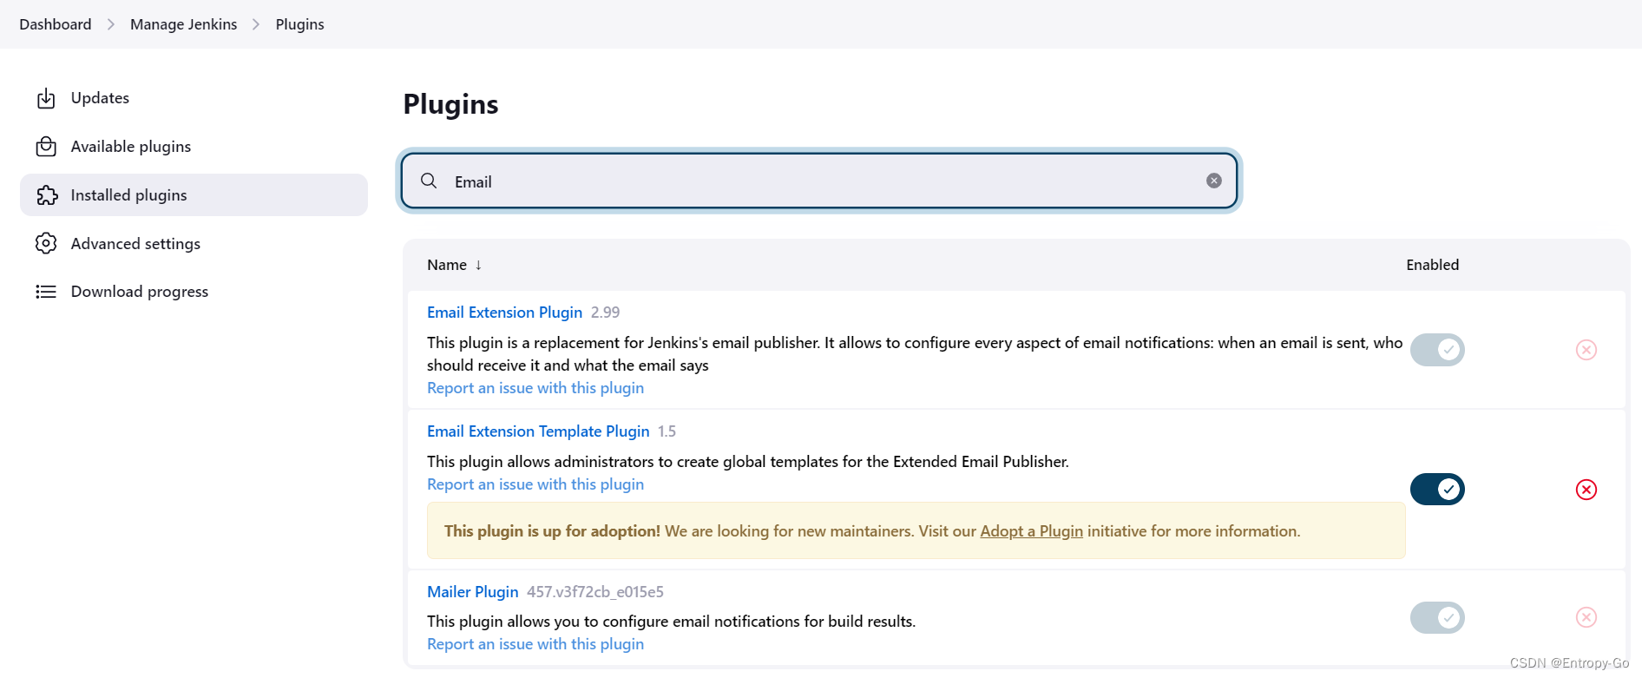
Task: Follow the Adopt a Plugin link
Action: (x=1031, y=531)
